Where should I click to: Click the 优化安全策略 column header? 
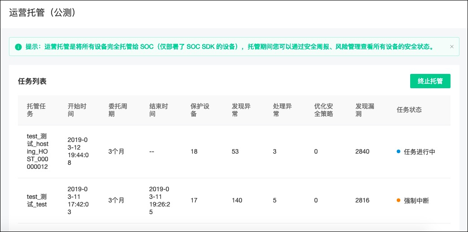(324, 110)
